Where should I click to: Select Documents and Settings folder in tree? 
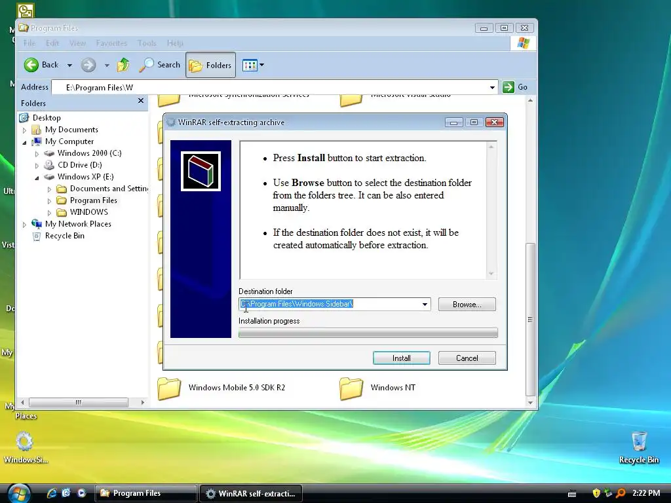(109, 189)
